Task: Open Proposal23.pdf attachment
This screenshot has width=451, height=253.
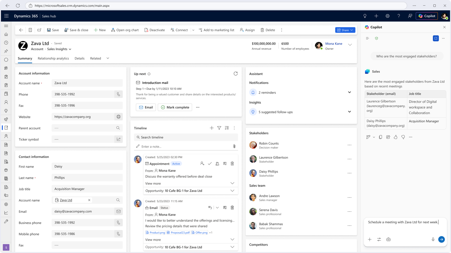Action: (178, 233)
